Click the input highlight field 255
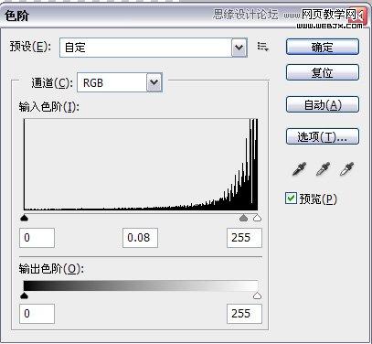The width and height of the screenshot is (372, 344). 244,238
